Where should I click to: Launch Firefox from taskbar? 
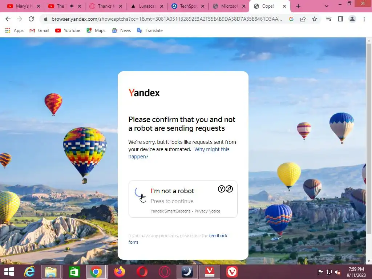(119, 272)
